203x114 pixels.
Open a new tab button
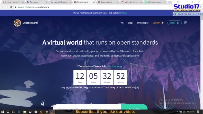coord(170,2)
